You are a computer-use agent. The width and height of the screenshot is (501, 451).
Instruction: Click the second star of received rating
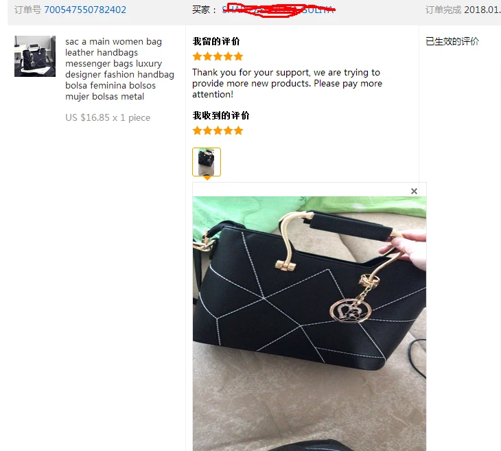(208, 130)
